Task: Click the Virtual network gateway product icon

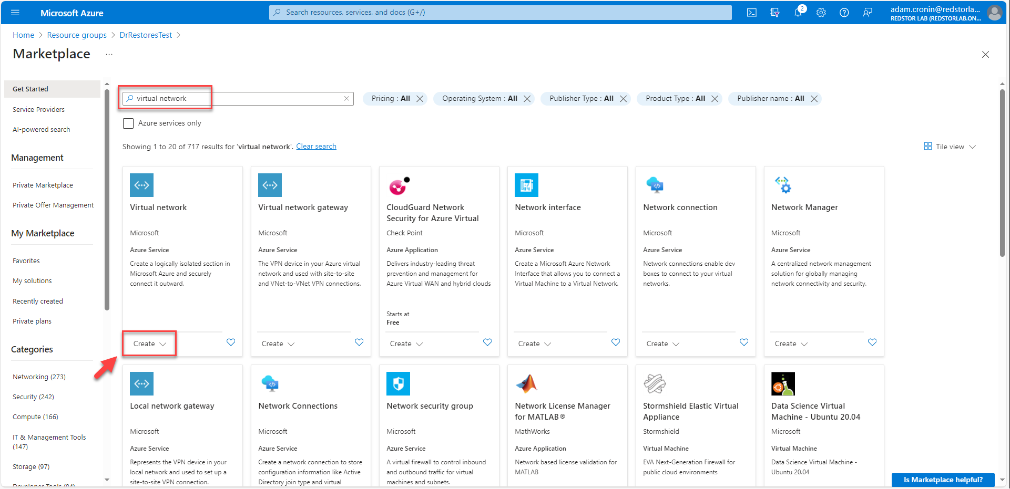Action: tap(270, 185)
